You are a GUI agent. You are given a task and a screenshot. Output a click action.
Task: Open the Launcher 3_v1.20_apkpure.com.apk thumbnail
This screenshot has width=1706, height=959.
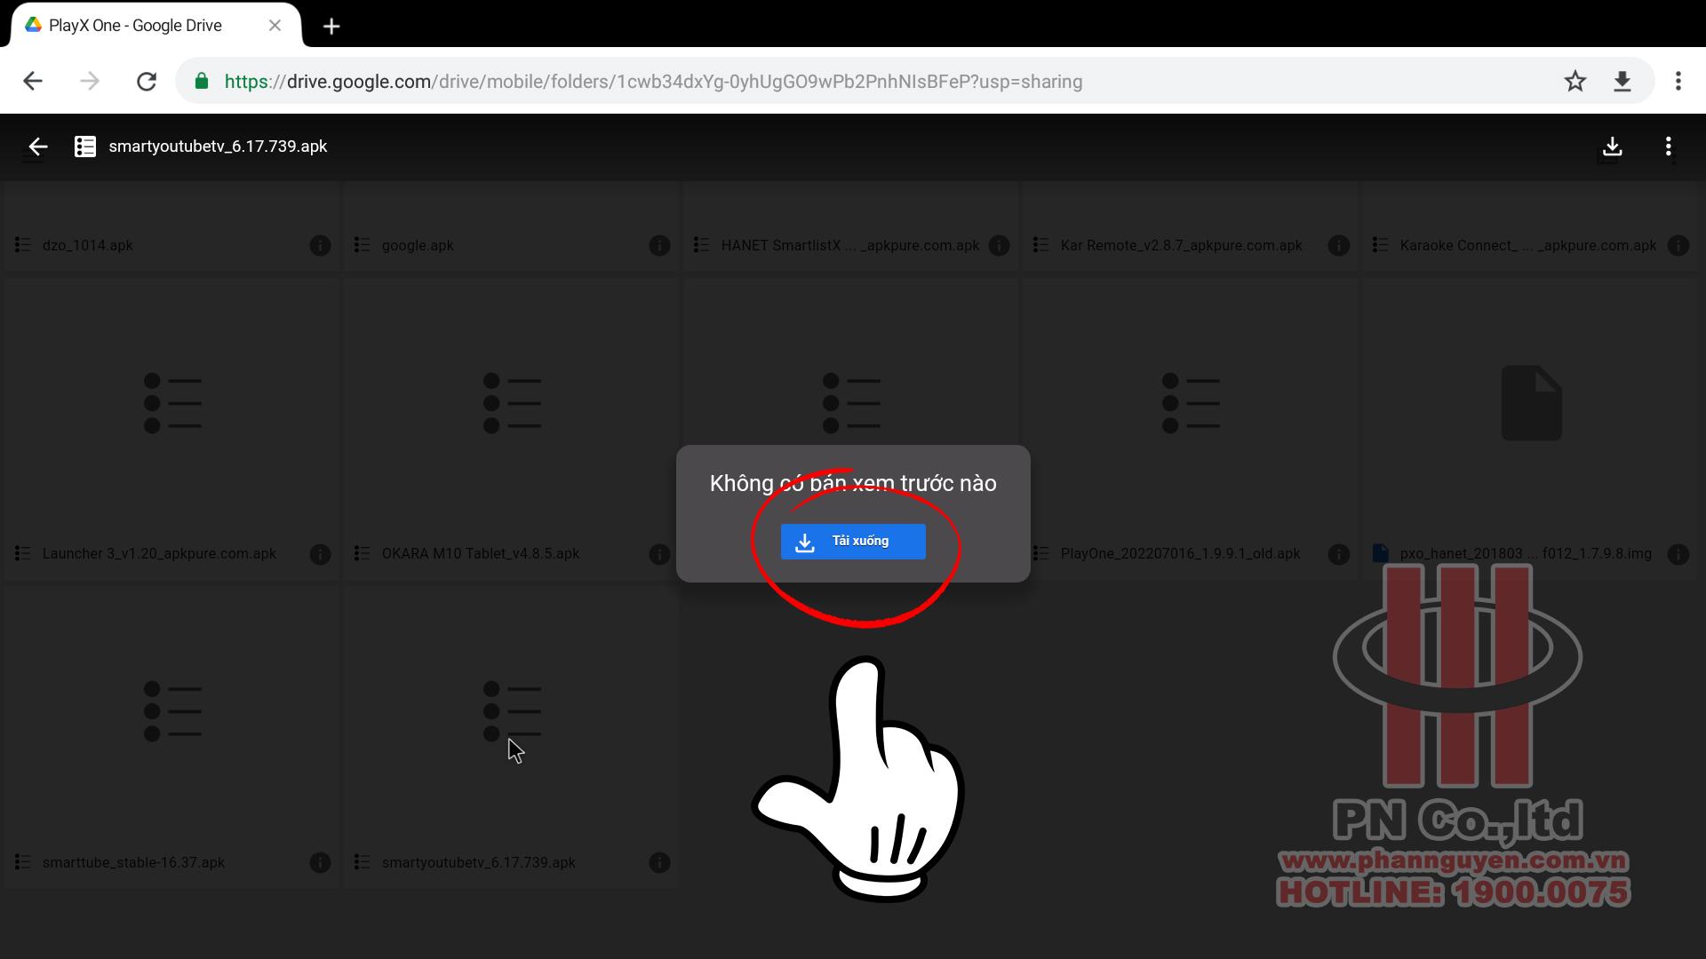coord(171,404)
